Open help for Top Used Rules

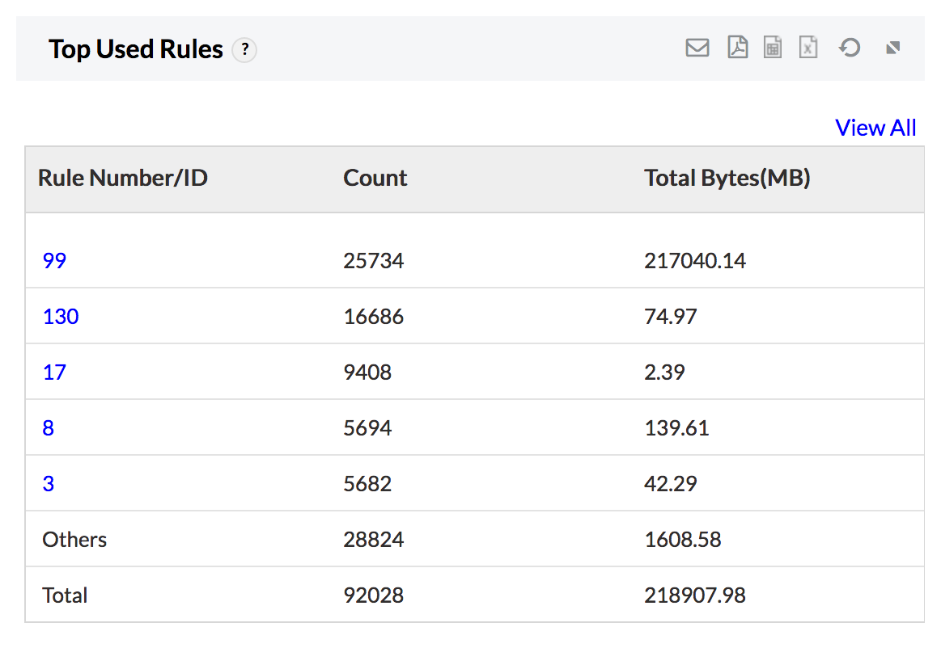click(244, 50)
